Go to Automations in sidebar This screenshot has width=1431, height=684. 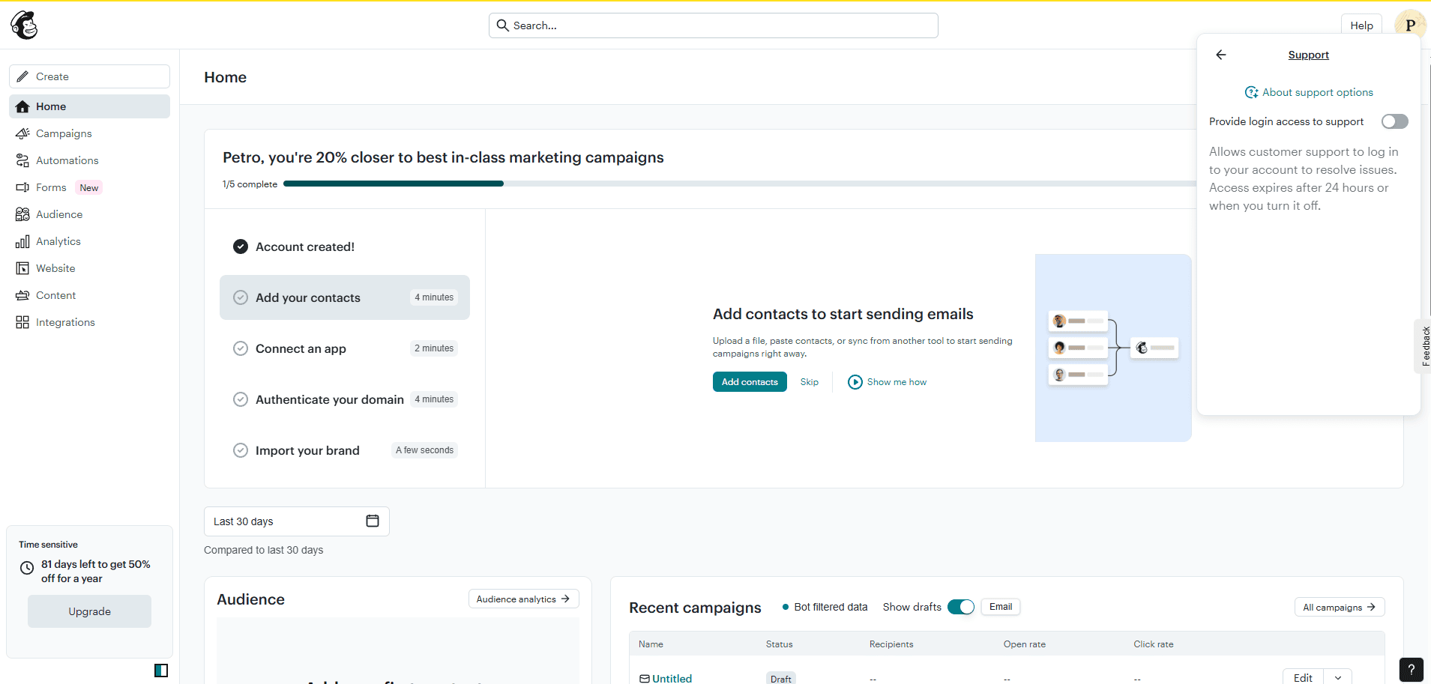coord(90,160)
